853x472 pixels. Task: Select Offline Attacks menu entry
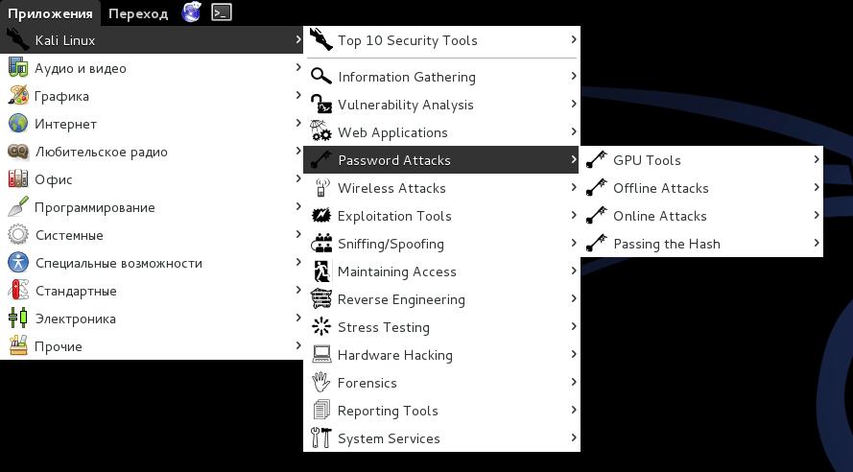660,188
